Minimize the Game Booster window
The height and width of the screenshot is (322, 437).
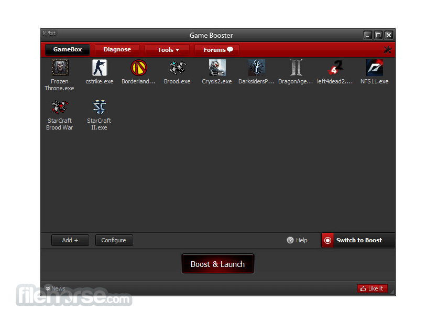pos(368,36)
